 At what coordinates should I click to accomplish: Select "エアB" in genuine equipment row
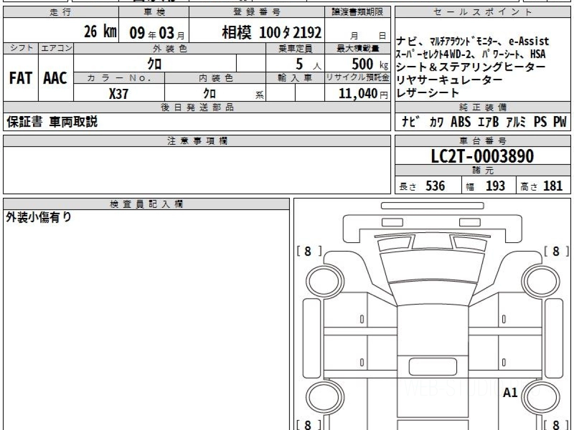[488, 122]
